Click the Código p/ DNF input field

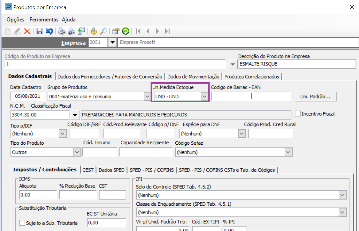coord(160,134)
